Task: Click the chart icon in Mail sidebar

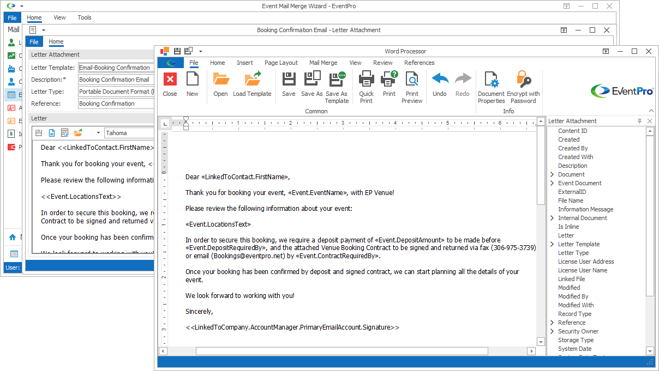Action: [x=11, y=55]
